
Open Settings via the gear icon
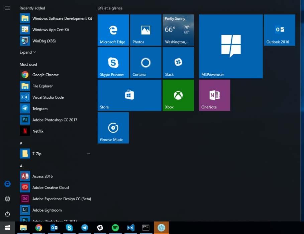(7, 199)
